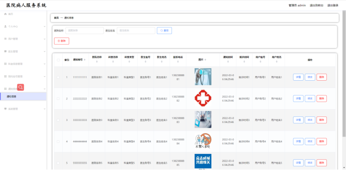Click 删除 for row 3
346x170 pixels.
tap(322, 120)
